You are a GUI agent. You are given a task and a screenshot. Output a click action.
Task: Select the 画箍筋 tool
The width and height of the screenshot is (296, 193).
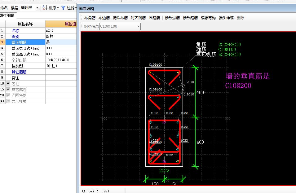click(154, 18)
